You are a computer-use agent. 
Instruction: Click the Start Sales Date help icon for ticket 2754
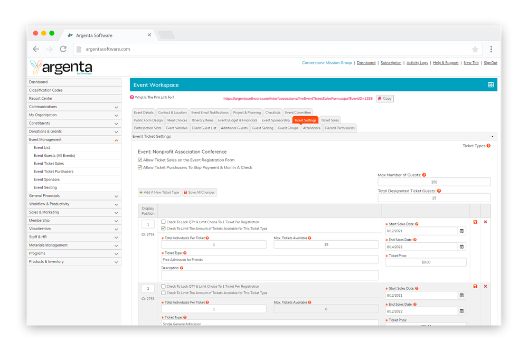417,224
